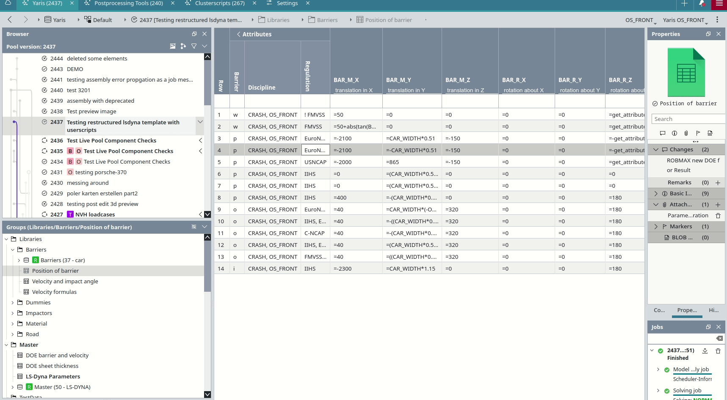Click the info icon below the Properties search

[674, 133]
